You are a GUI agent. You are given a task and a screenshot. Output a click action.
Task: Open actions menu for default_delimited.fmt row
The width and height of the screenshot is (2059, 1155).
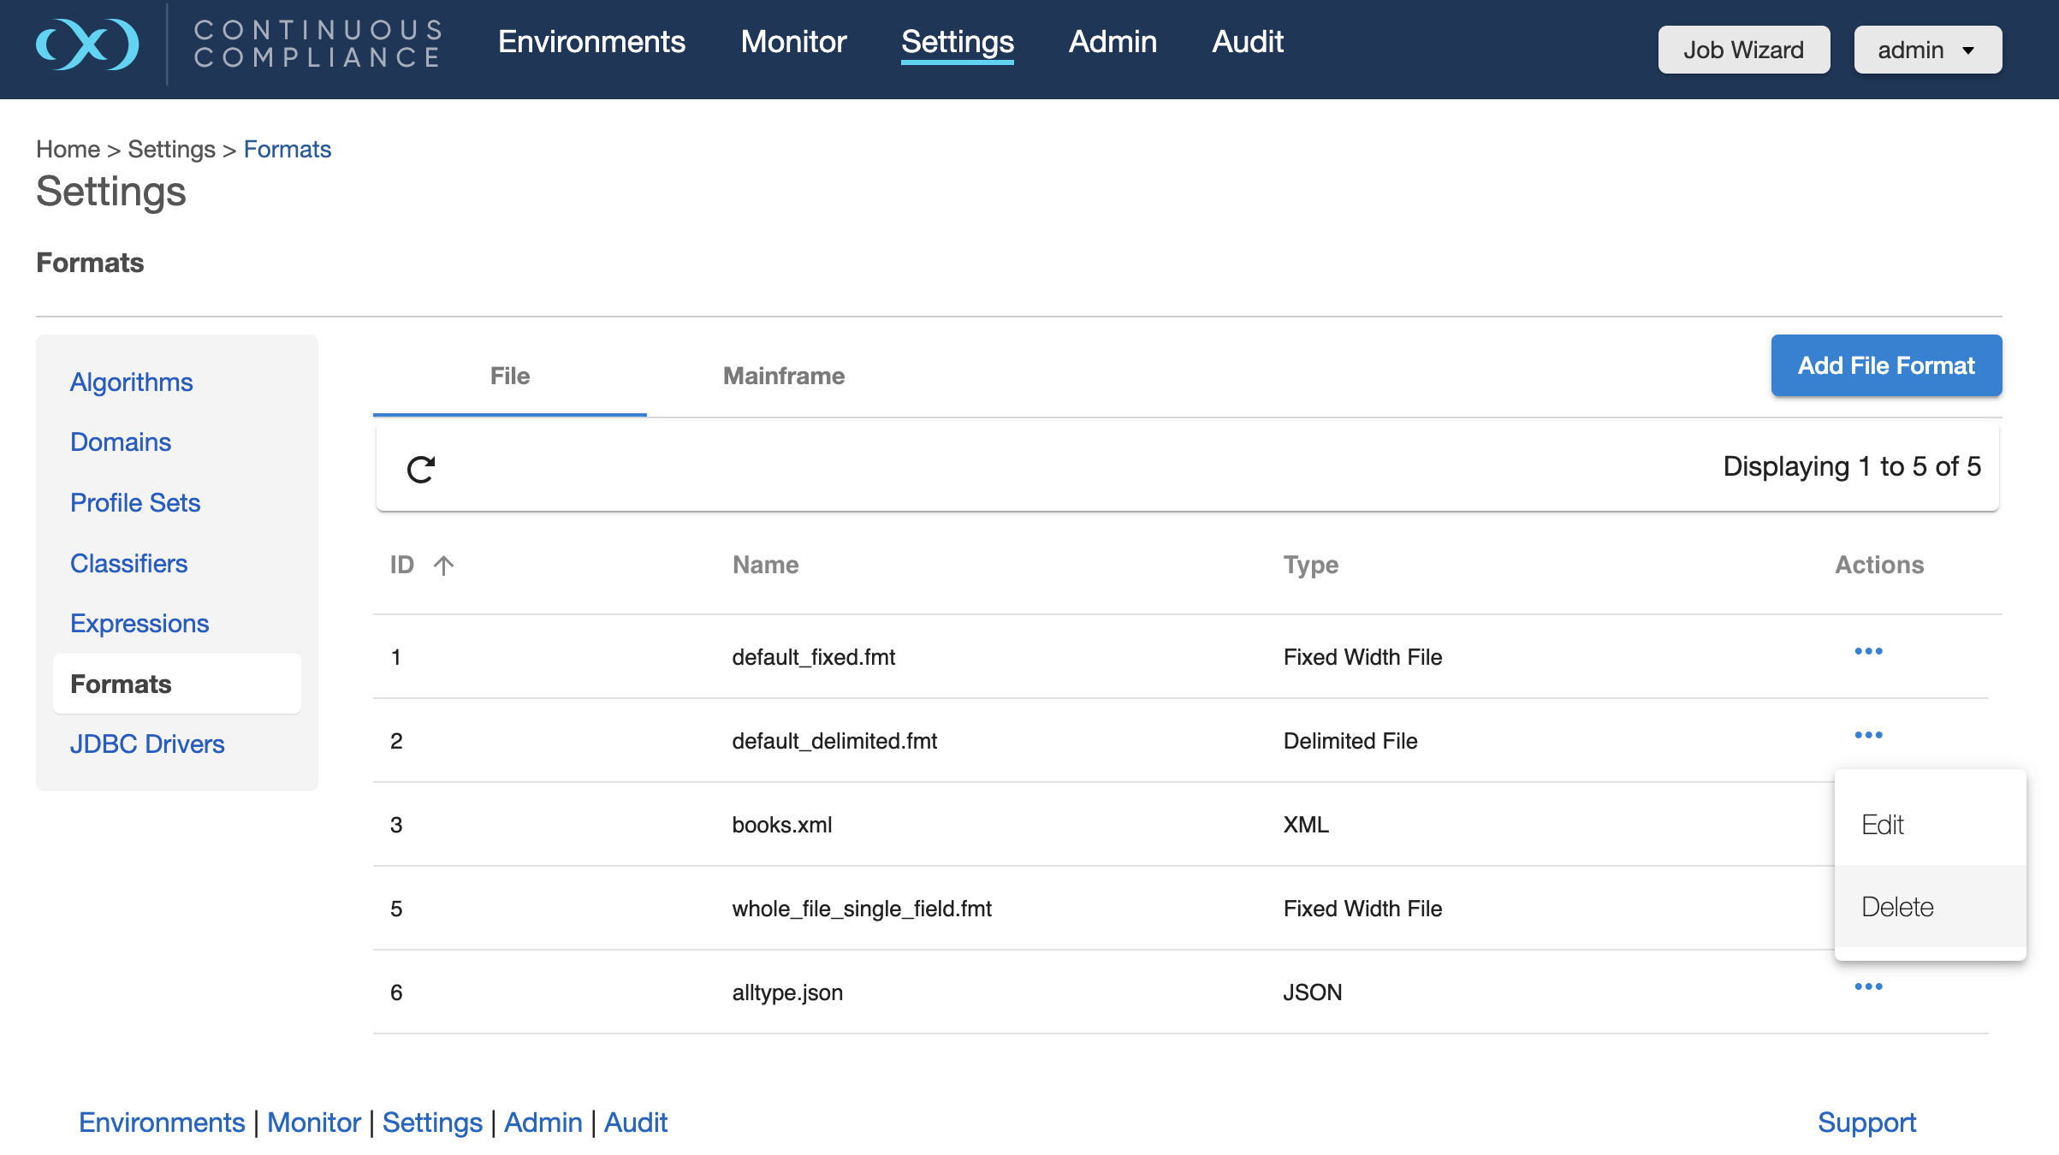click(x=1868, y=736)
